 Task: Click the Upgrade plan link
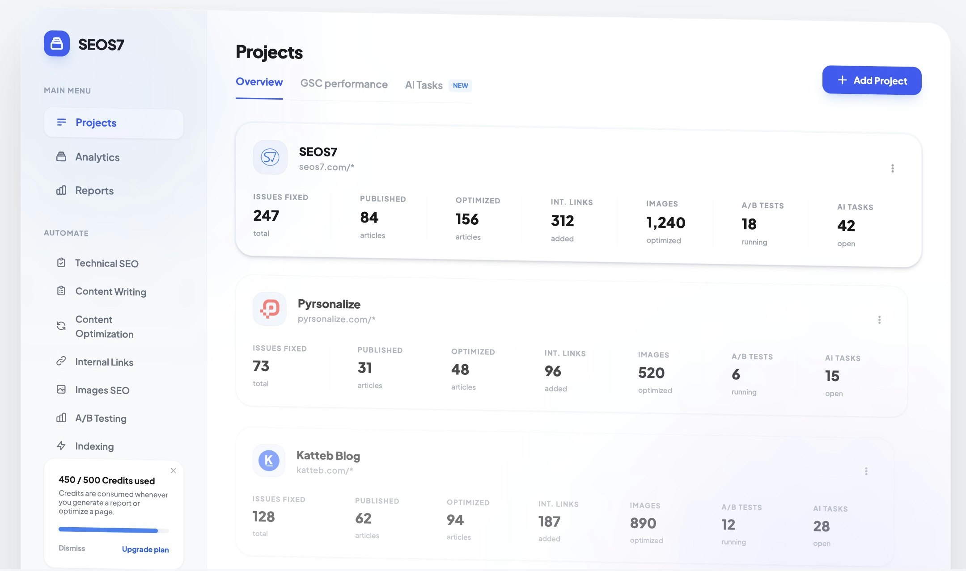pos(145,549)
